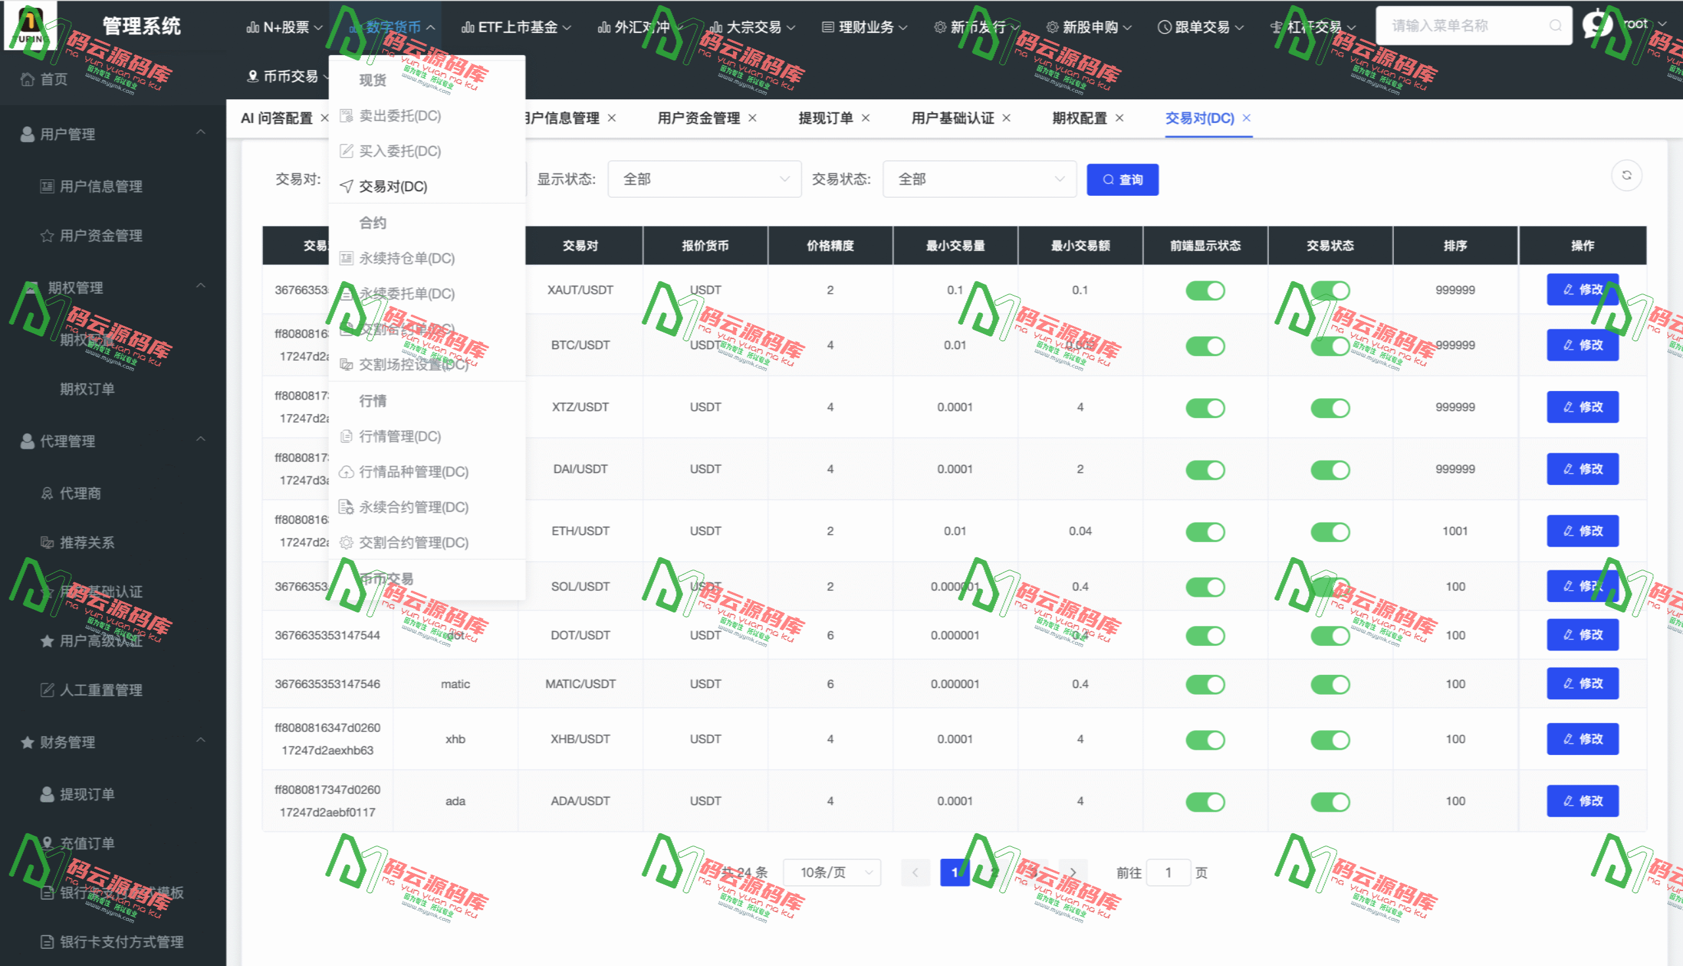Click the cloud icon beside 行情品种管理(DC)
The height and width of the screenshot is (966, 1683).
[x=346, y=472]
